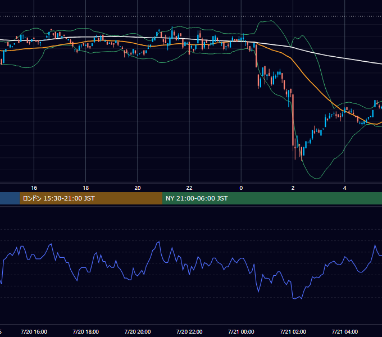Click the '7/20 16:00' date label
Viewport: 382px width, 337px height.
click(34, 331)
